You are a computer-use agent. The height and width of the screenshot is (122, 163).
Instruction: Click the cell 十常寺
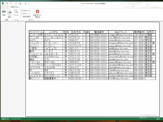[36, 48]
